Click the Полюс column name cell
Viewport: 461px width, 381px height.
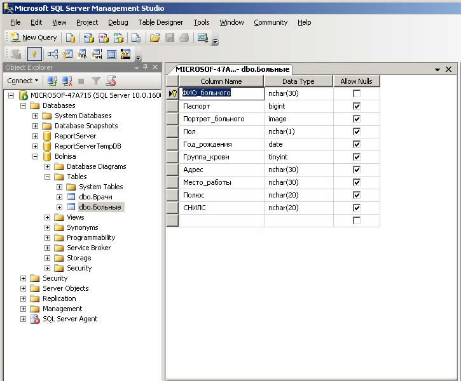click(x=221, y=195)
